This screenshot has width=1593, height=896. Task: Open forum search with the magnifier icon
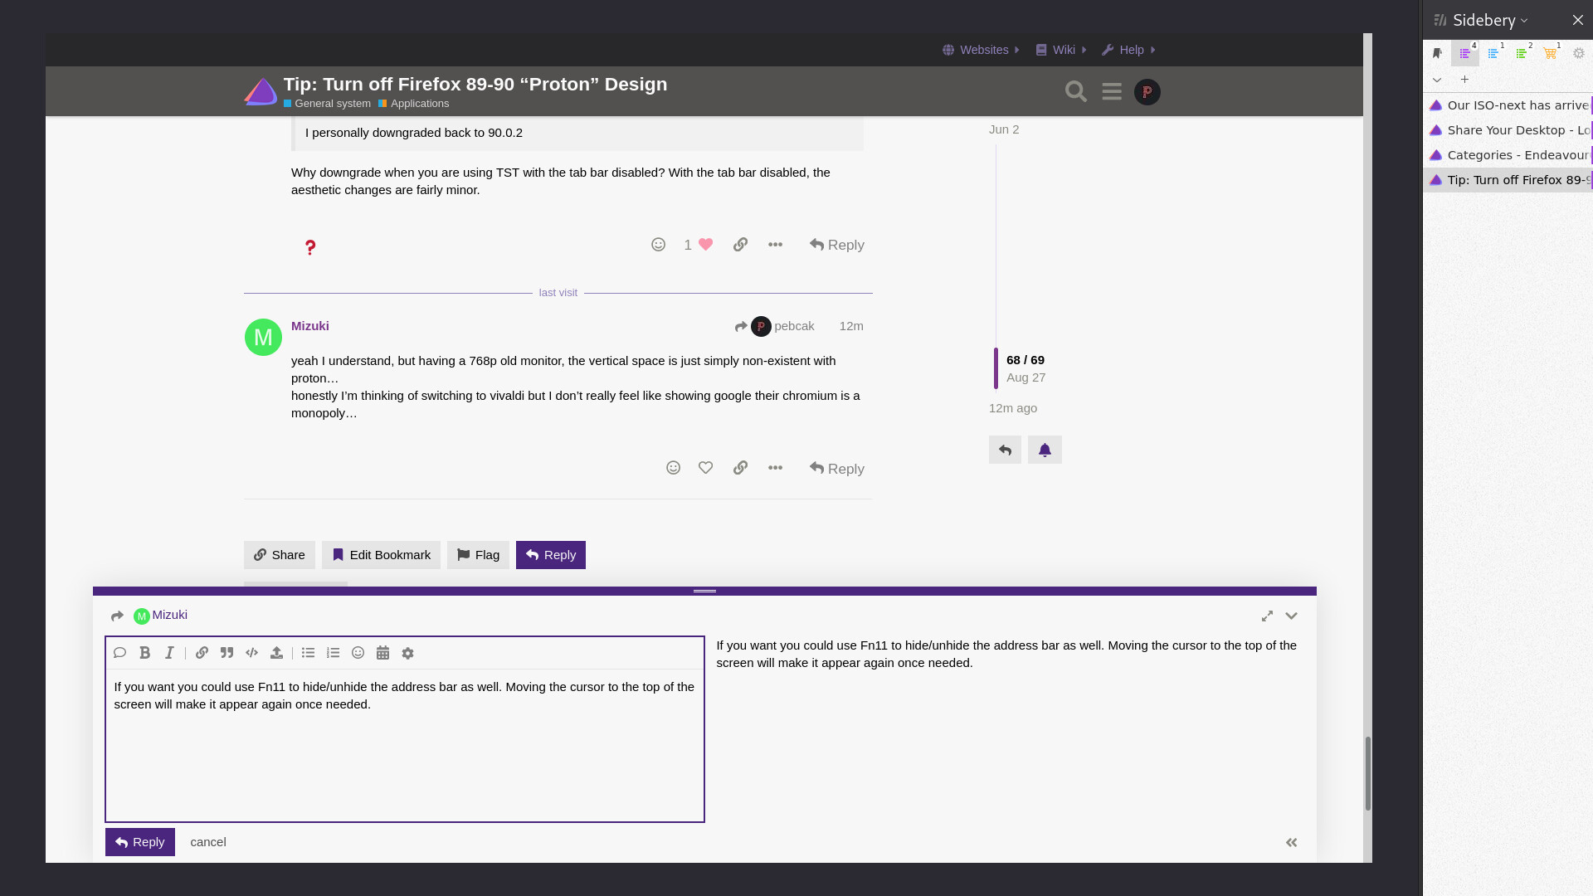pyautogui.click(x=1076, y=91)
